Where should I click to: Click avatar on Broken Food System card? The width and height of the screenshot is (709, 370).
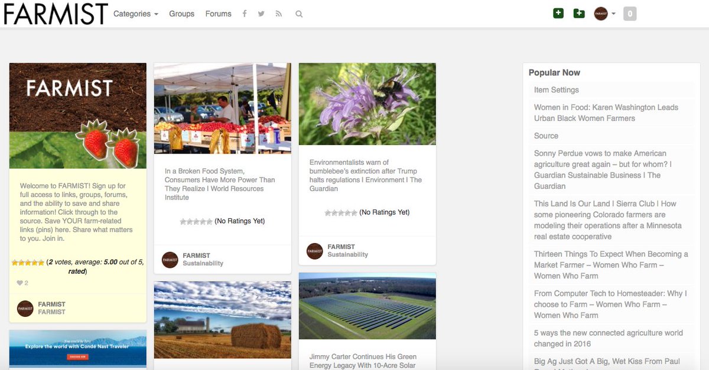pos(170,260)
